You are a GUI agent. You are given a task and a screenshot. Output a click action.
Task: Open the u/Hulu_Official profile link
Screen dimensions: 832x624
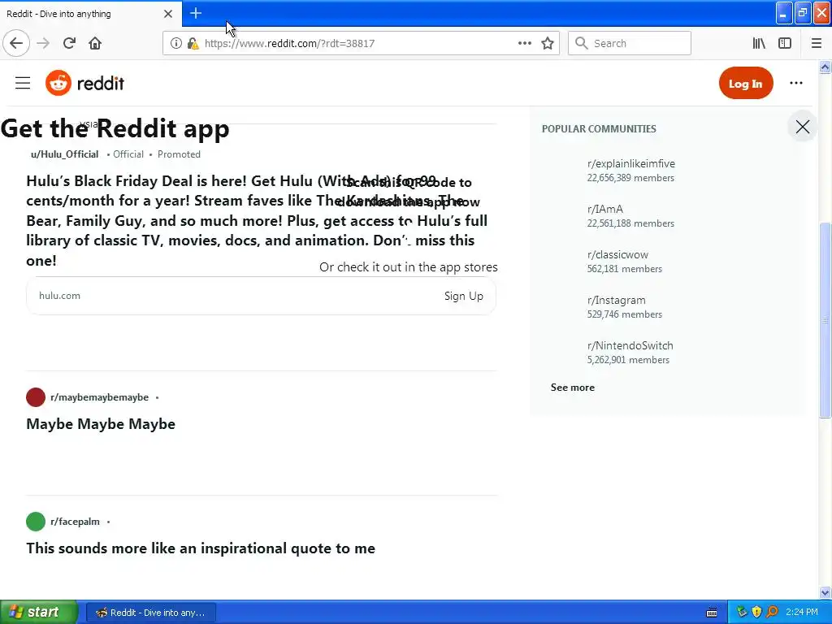(x=65, y=154)
